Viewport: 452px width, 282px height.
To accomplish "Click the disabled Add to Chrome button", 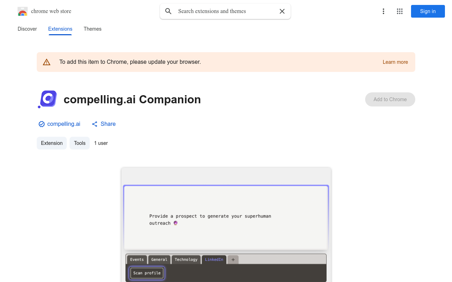I will [390, 99].
